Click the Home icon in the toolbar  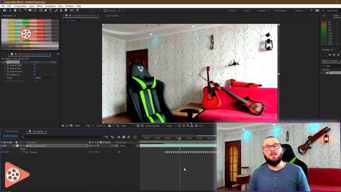(4, 10)
